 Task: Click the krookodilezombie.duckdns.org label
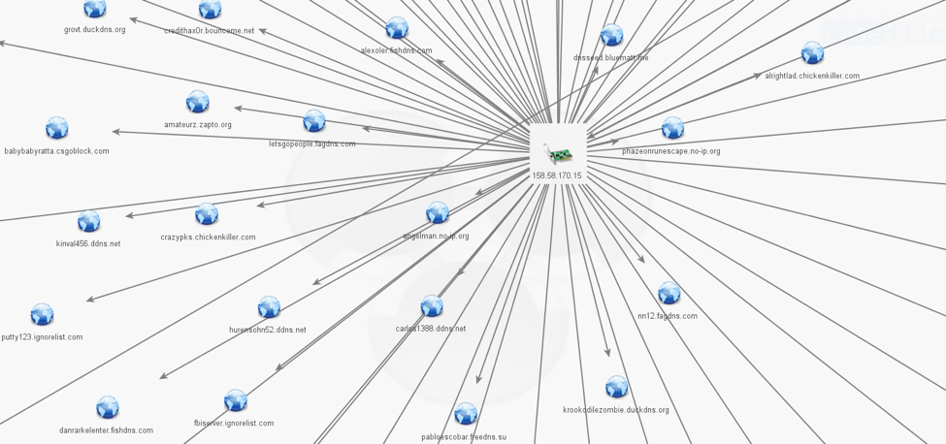(x=616, y=410)
